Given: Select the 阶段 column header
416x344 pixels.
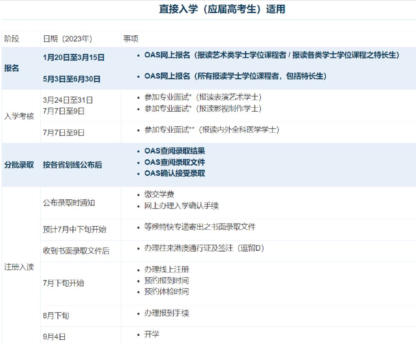Looking at the screenshot, I should (x=12, y=39).
